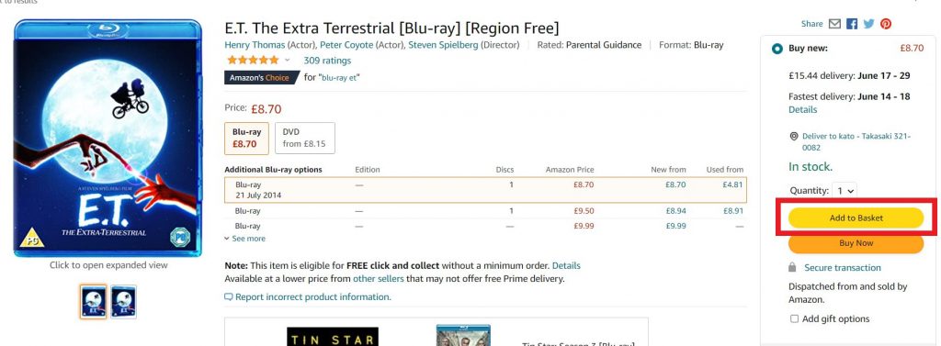The width and height of the screenshot is (941, 346).
Task: Share on Facebook icon
Action: [x=852, y=24]
